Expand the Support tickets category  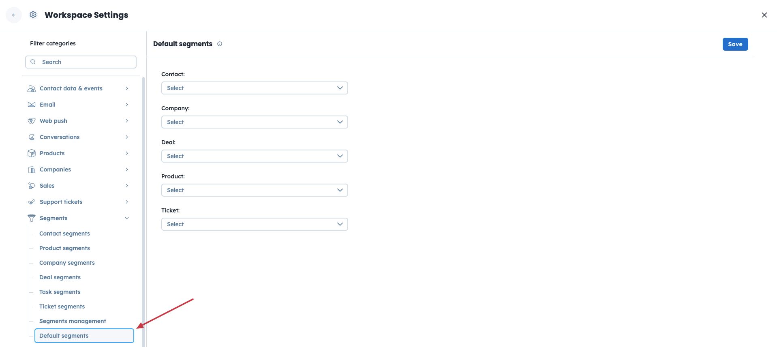tap(127, 202)
